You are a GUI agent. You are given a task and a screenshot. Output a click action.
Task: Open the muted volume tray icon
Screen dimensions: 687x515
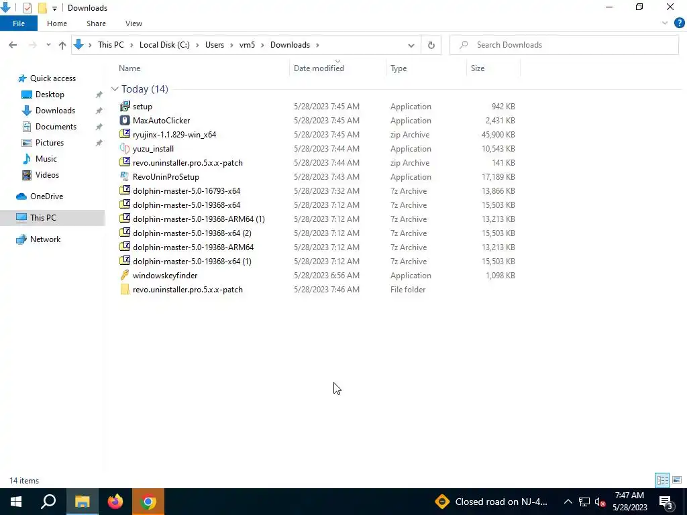pos(600,502)
